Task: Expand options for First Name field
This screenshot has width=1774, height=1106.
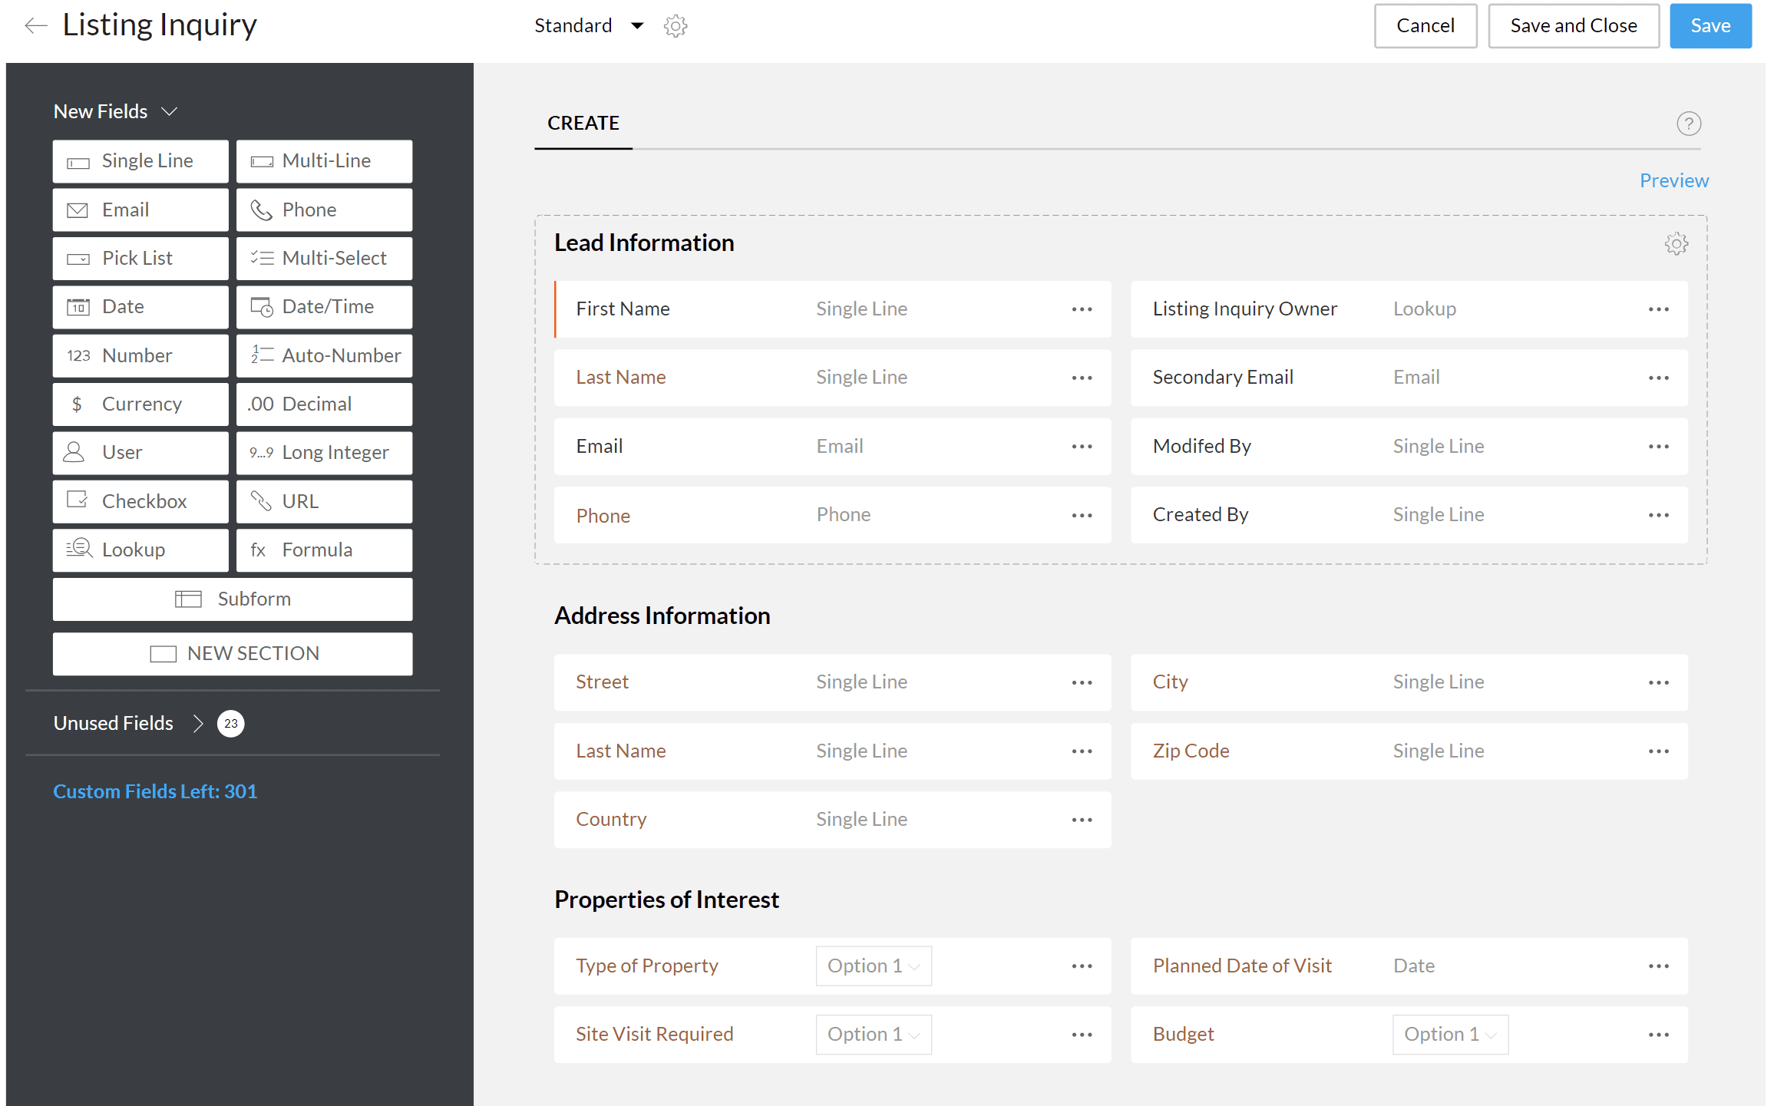Action: (1083, 307)
